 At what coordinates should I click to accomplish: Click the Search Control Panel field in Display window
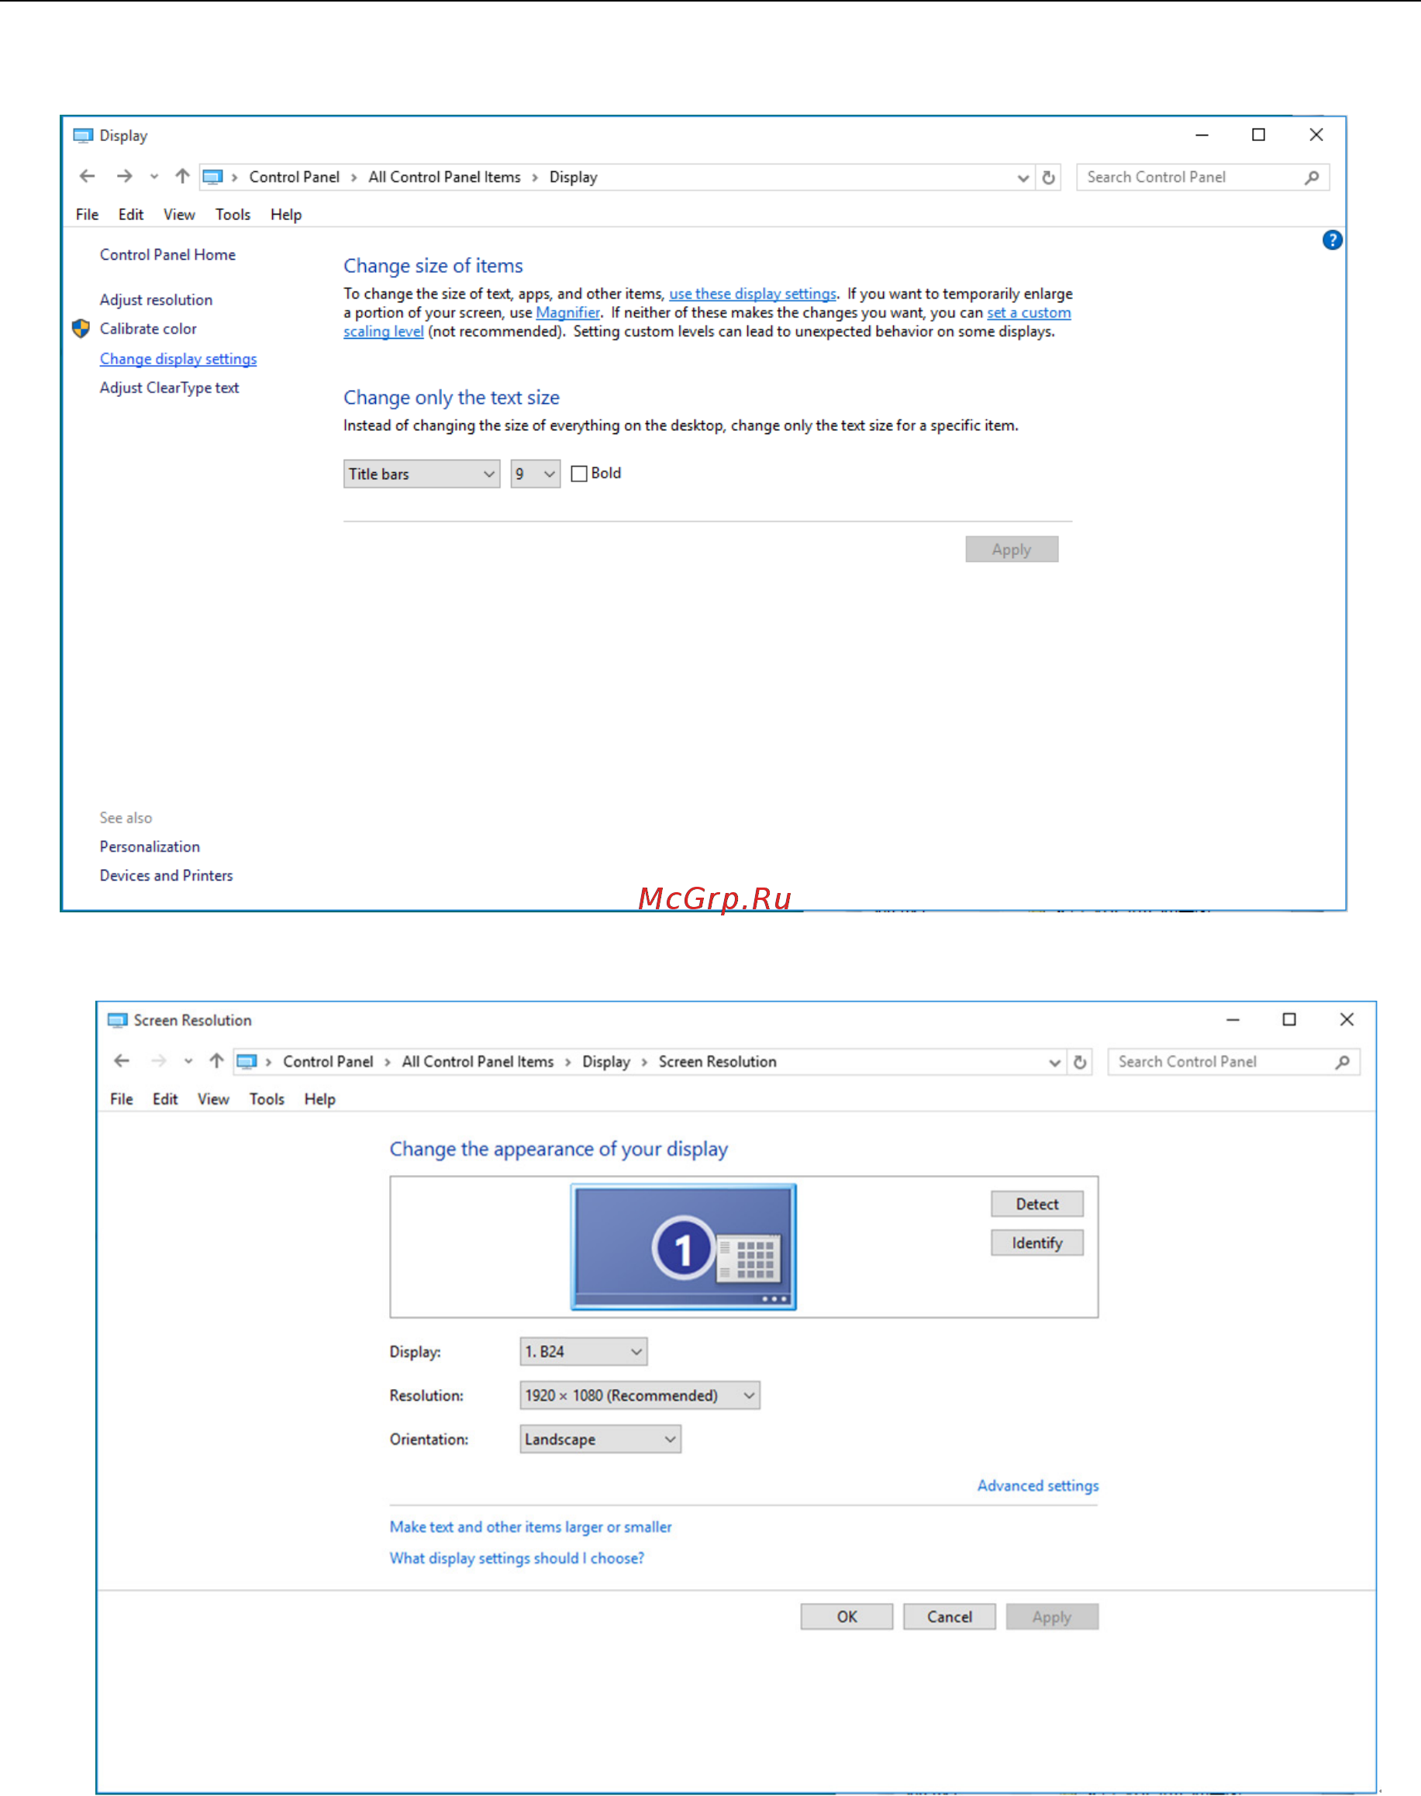[1202, 178]
